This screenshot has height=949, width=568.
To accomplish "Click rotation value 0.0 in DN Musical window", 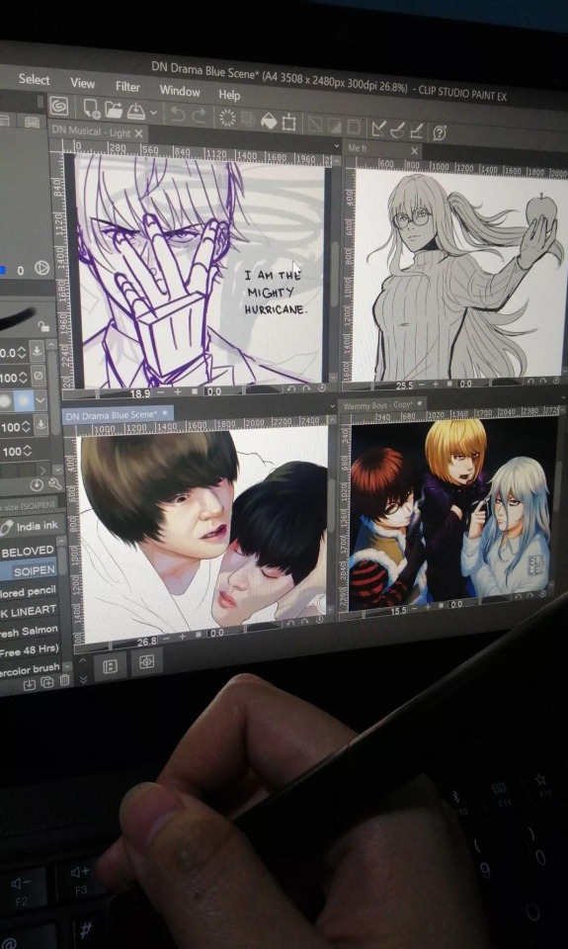I will click(214, 391).
